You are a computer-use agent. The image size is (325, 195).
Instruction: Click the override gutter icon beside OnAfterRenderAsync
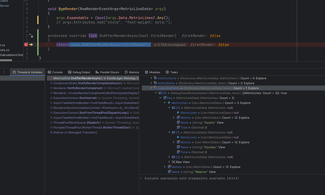pyautogui.click(x=31, y=36)
